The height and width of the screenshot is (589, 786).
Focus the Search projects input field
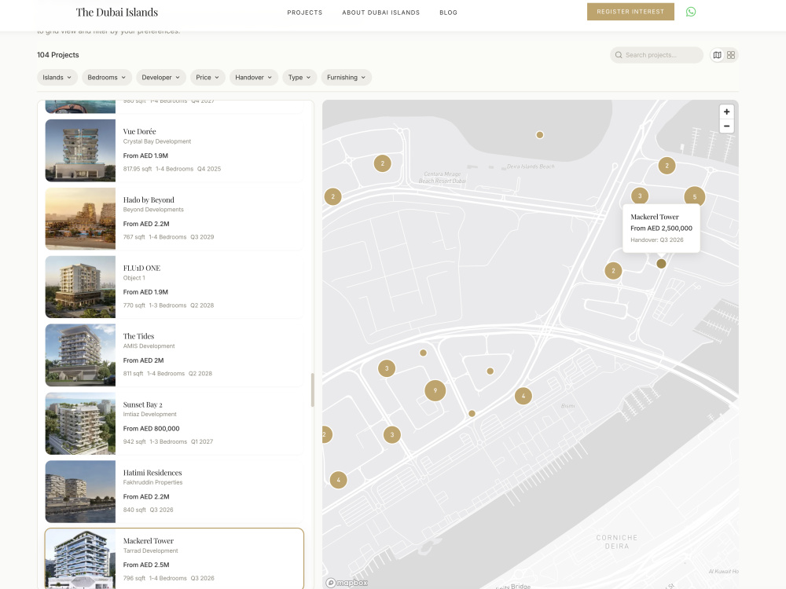point(656,55)
